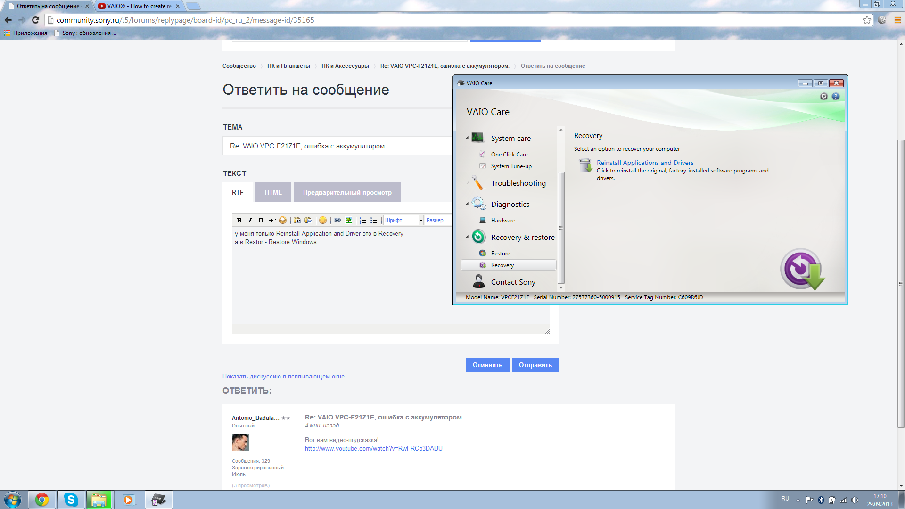
Task: Click Antonio_Badala's avatar picture
Action: click(x=240, y=442)
